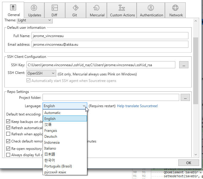Open the Custom Actions workflow icon
203x179 pixels.
pyautogui.click(x=122, y=8)
